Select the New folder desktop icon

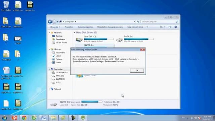click(x=6, y=23)
